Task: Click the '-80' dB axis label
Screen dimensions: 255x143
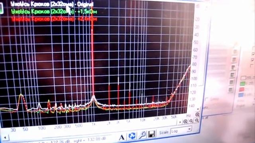Action: [194, 64]
